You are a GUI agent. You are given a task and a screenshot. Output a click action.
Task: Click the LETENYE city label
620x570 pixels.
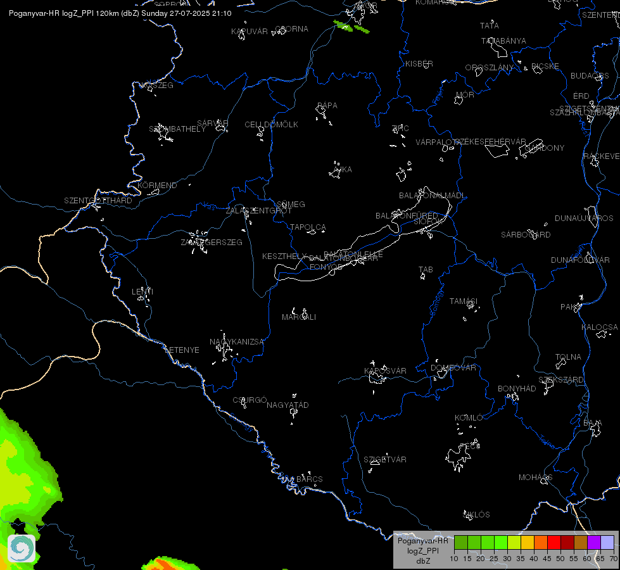pos(182,350)
